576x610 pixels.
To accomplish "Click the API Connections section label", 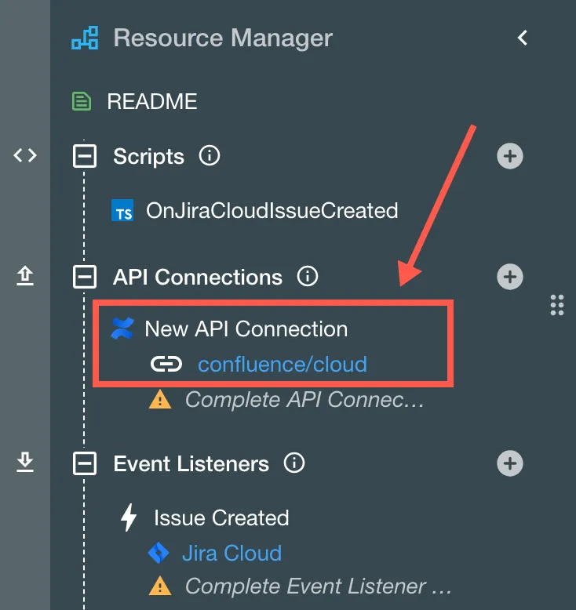I will (x=198, y=278).
